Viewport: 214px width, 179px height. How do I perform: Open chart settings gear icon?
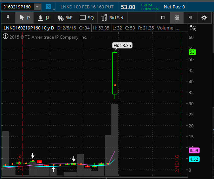(x=204, y=18)
